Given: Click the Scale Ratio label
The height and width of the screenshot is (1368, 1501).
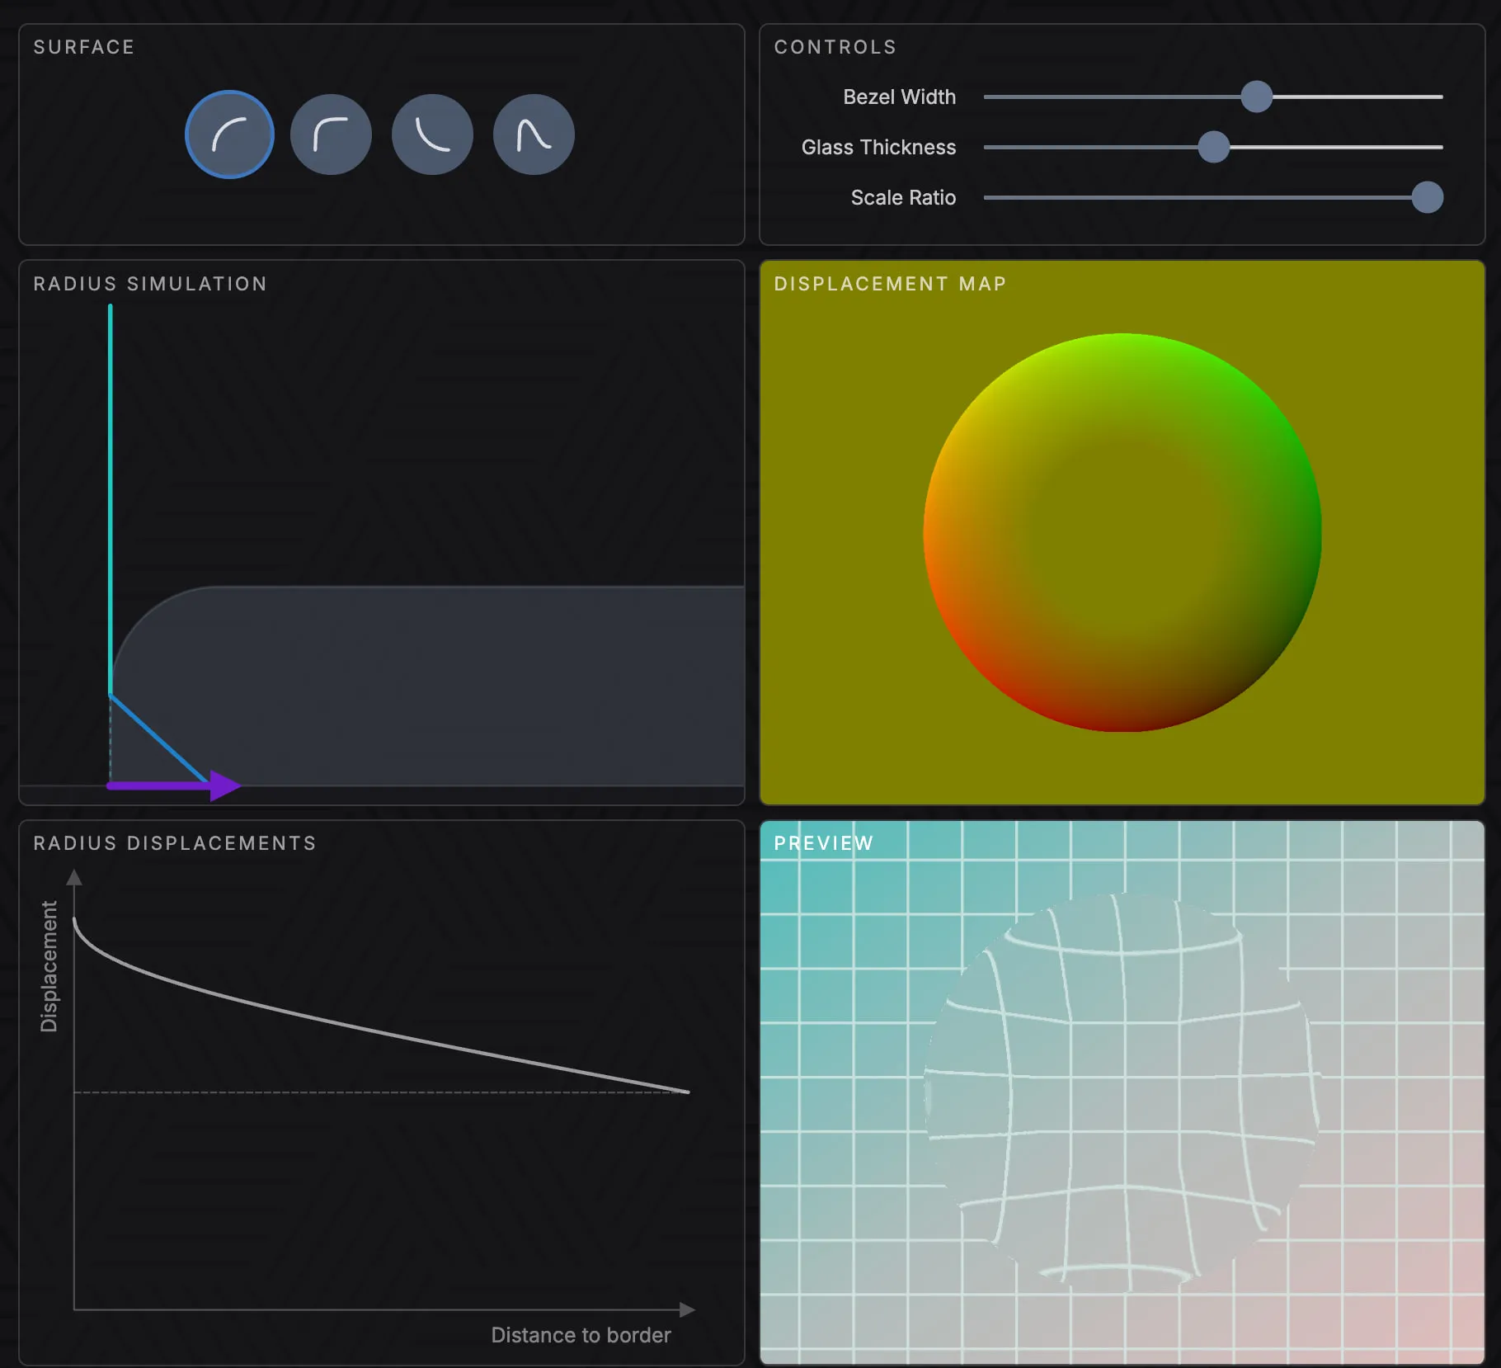Looking at the screenshot, I should coord(903,197).
